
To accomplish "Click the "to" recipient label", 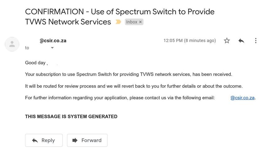I will (27, 48).
